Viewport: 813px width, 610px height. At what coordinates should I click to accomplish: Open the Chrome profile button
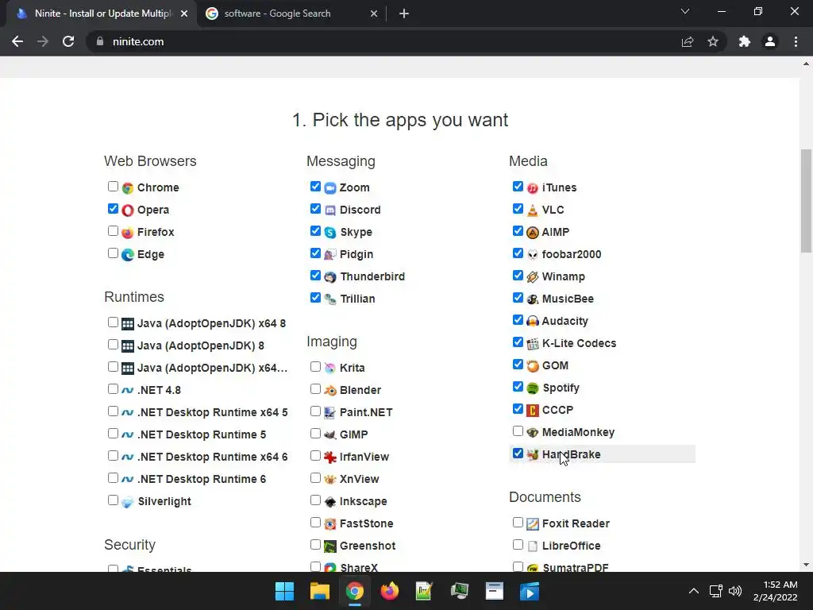[770, 41]
